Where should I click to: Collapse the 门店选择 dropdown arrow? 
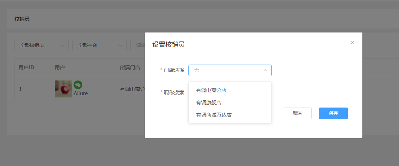click(265, 70)
